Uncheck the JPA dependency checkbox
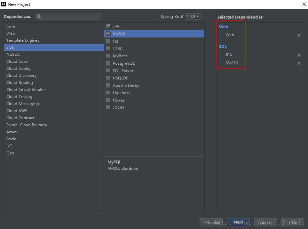308x229 pixels. tap(108, 26)
